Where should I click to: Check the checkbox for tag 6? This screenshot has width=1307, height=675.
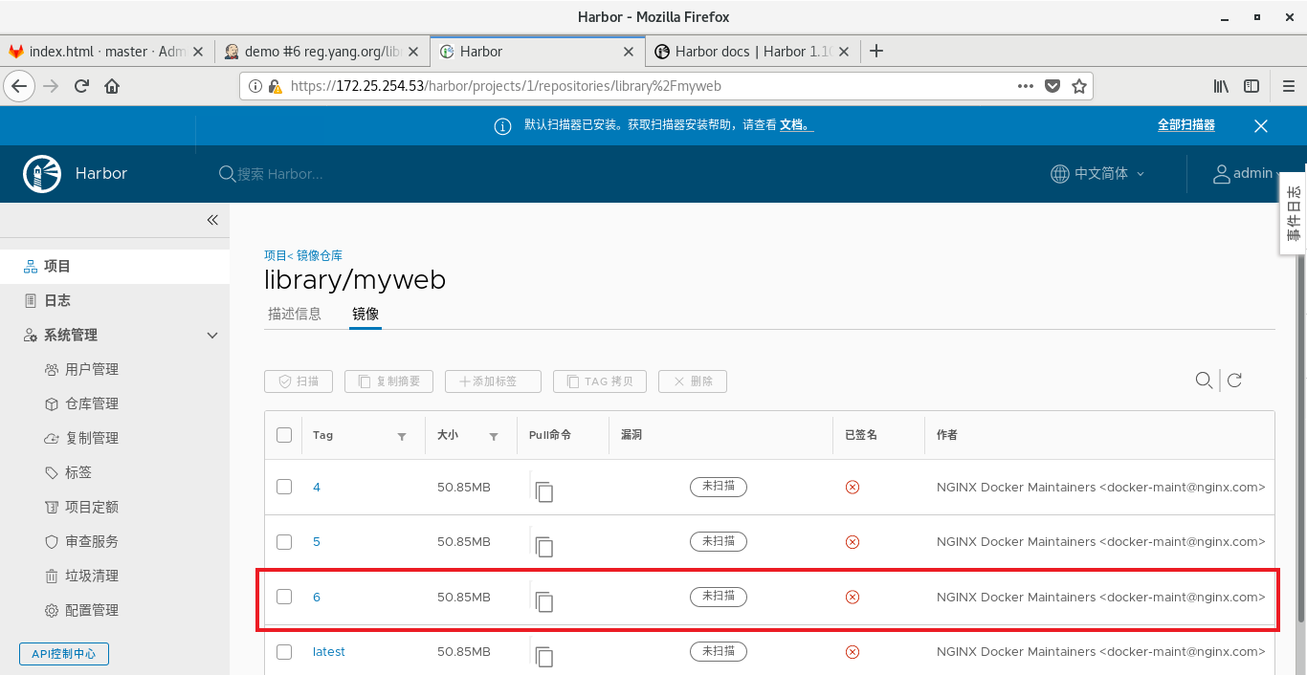pos(284,597)
